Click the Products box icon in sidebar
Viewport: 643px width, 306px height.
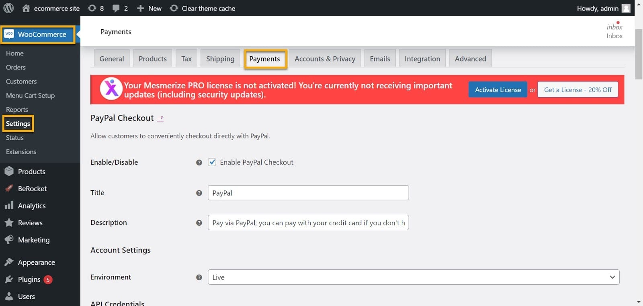pos(9,171)
